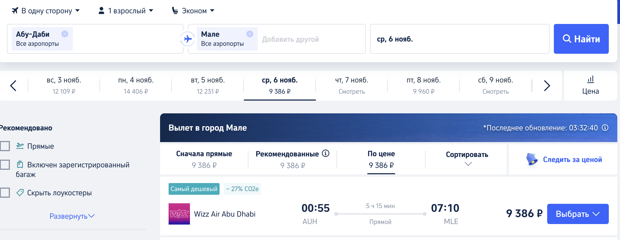Show next dates with the right arrow
The width and height of the screenshot is (620, 240).
click(547, 86)
